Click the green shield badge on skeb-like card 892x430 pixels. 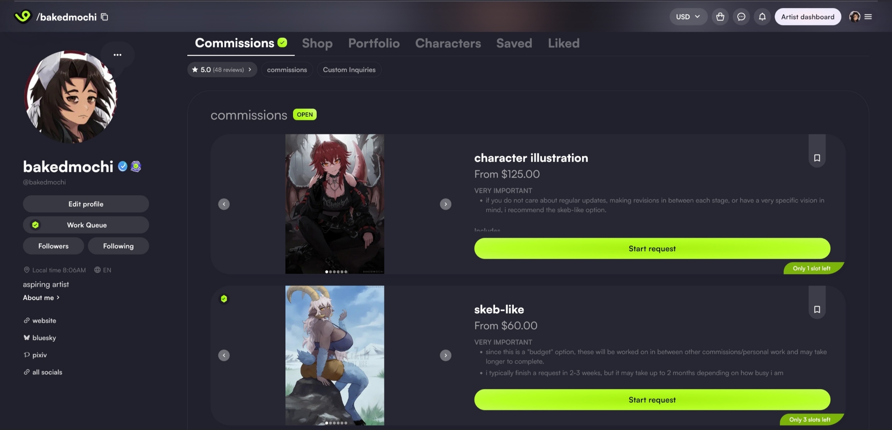(x=224, y=299)
